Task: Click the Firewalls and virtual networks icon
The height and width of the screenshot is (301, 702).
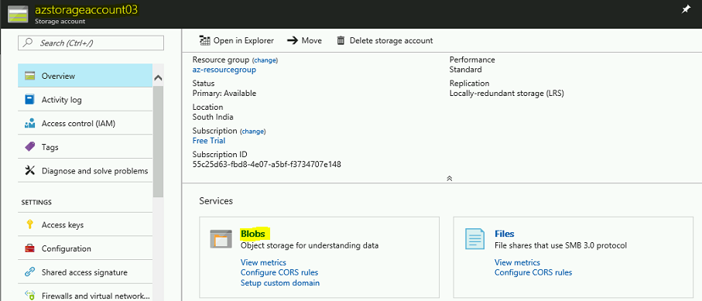Action: pyautogui.click(x=29, y=296)
